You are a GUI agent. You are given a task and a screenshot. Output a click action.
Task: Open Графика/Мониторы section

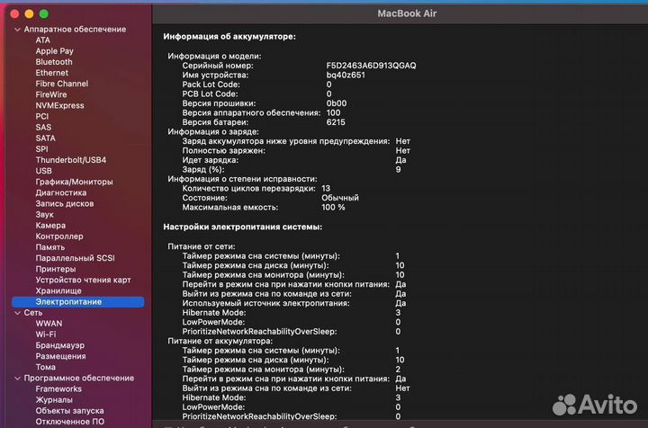pyautogui.click(x=74, y=182)
